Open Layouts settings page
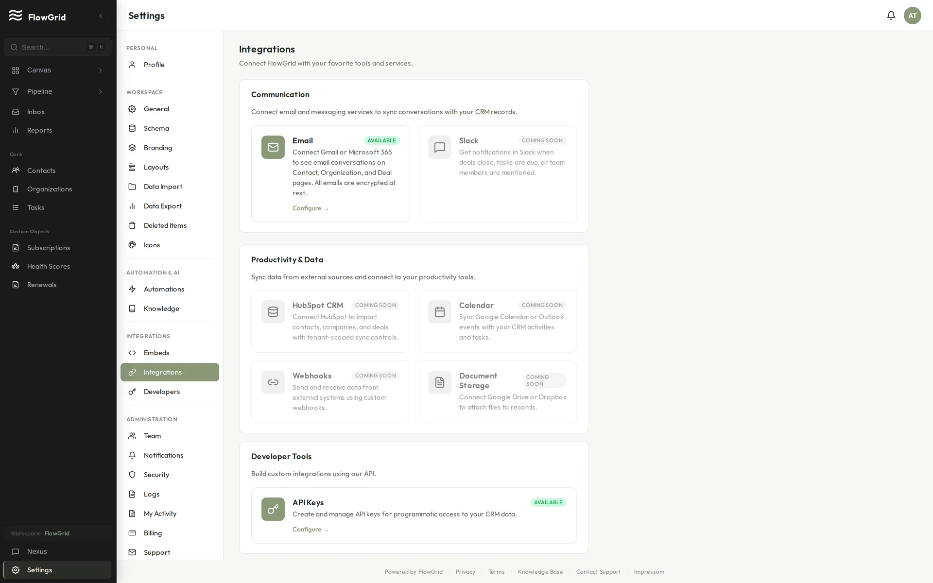 pos(170,167)
